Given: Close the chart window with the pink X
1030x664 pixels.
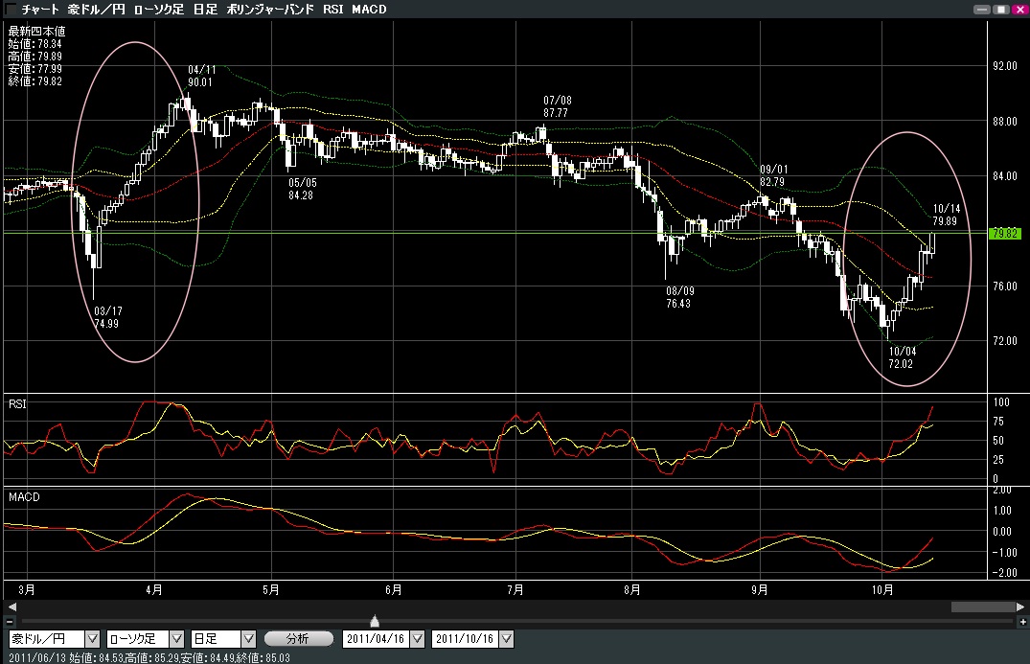Looking at the screenshot, I should coord(1019,9).
